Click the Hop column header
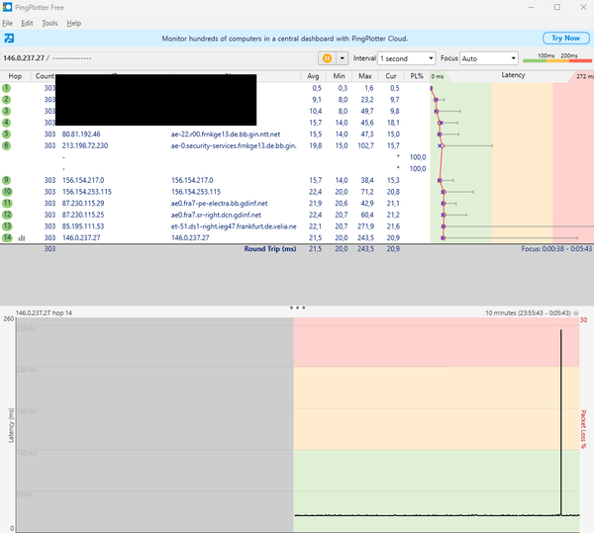This screenshot has height=533, width=594. (x=15, y=76)
